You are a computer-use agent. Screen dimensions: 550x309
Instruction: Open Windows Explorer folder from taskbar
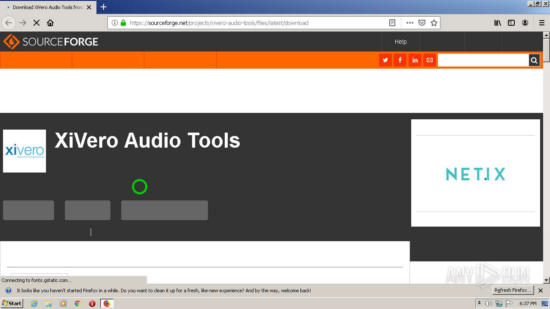[49, 303]
